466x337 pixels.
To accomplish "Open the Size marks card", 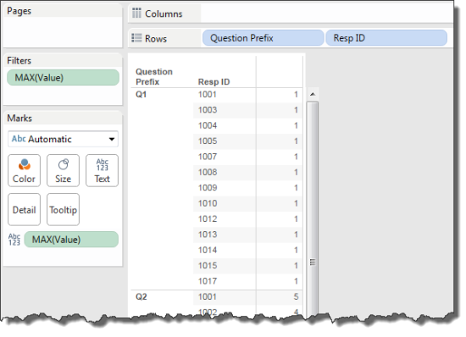I will 63,170.
